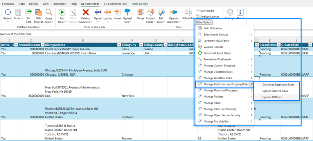The image size is (313, 141).
Task: Open the CreatedById column filter dropdown
Action: click(310, 45)
